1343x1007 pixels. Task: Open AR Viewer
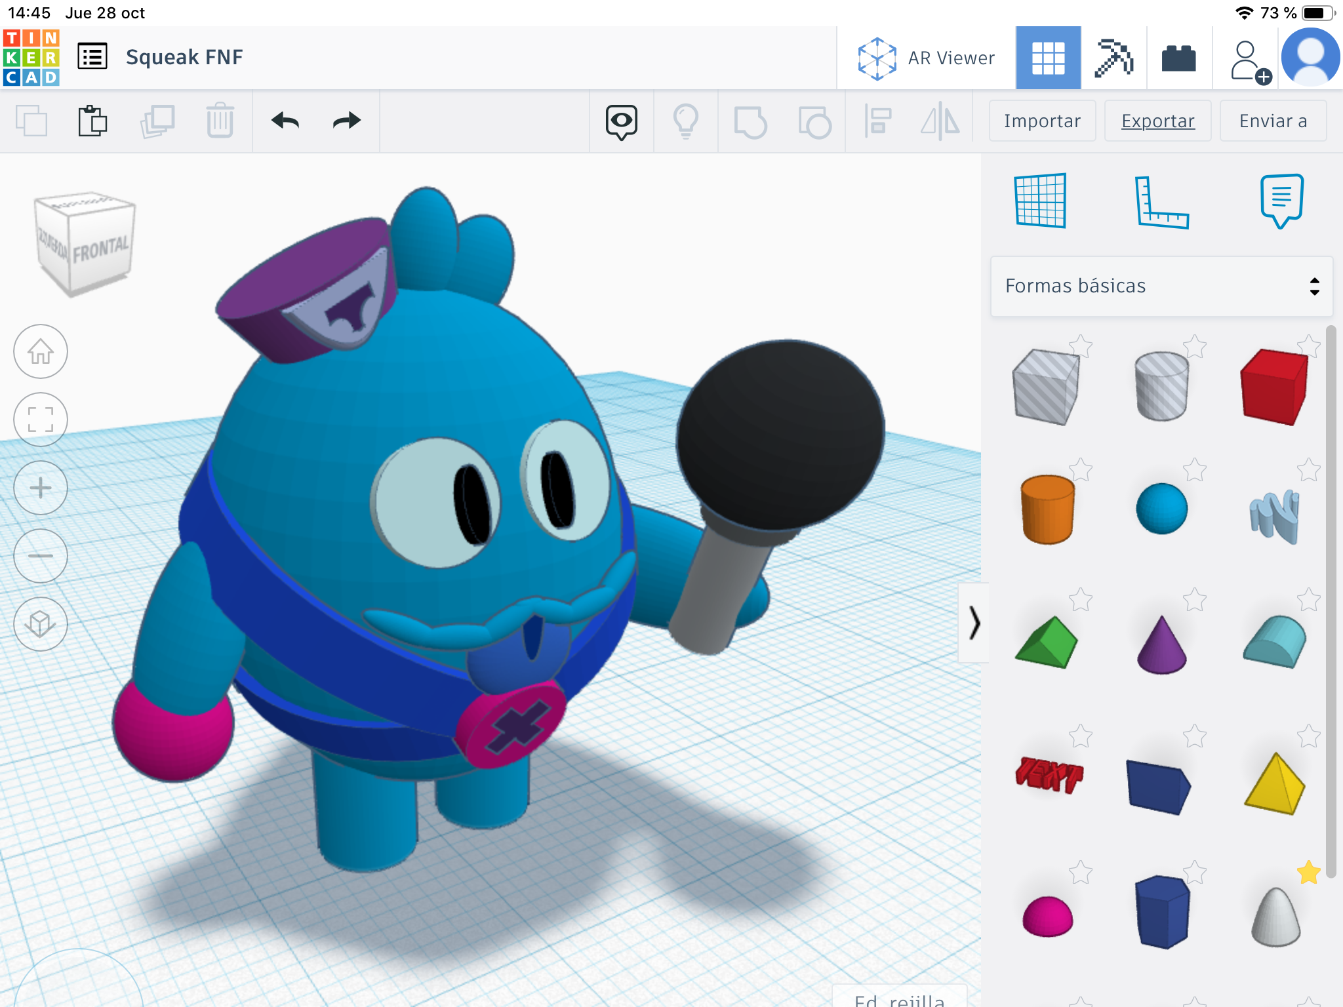[927, 57]
